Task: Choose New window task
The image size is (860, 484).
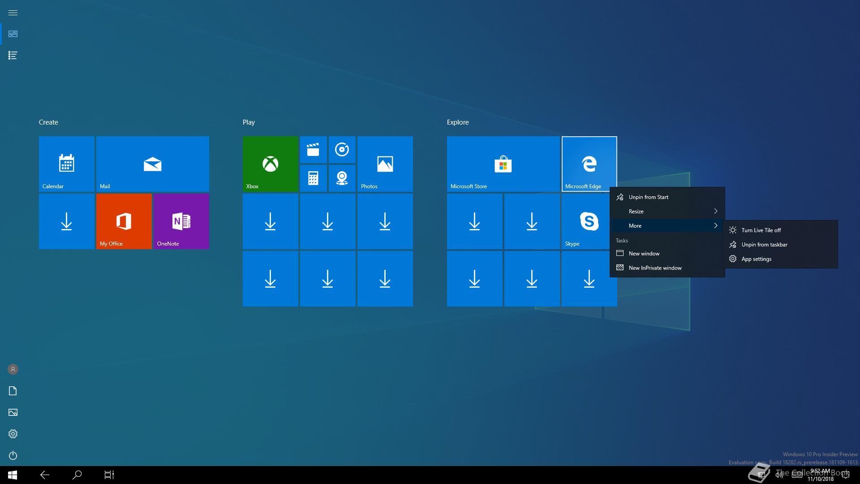Action: tap(667, 254)
